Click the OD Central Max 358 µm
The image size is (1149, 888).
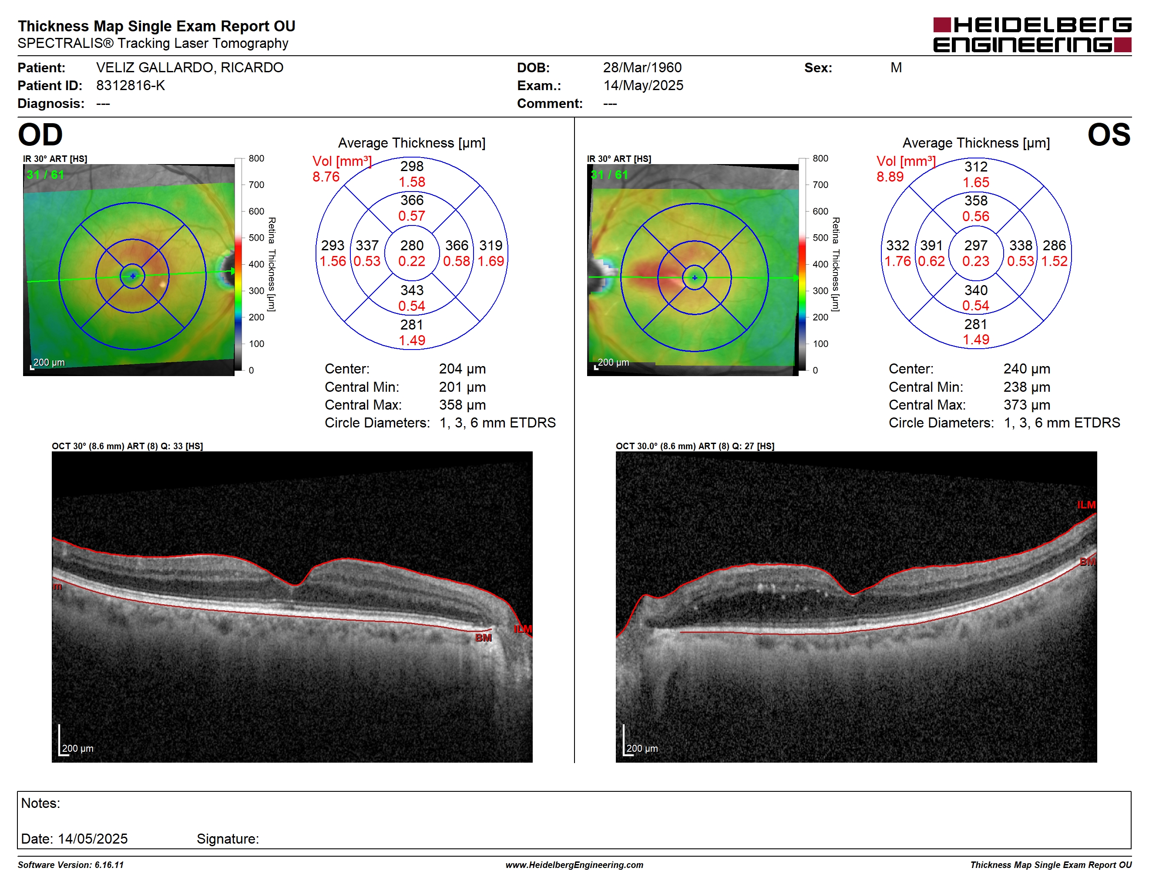point(463,405)
